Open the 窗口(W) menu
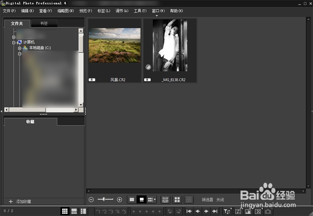Viewport: 313px width, 216px height. tap(158, 11)
